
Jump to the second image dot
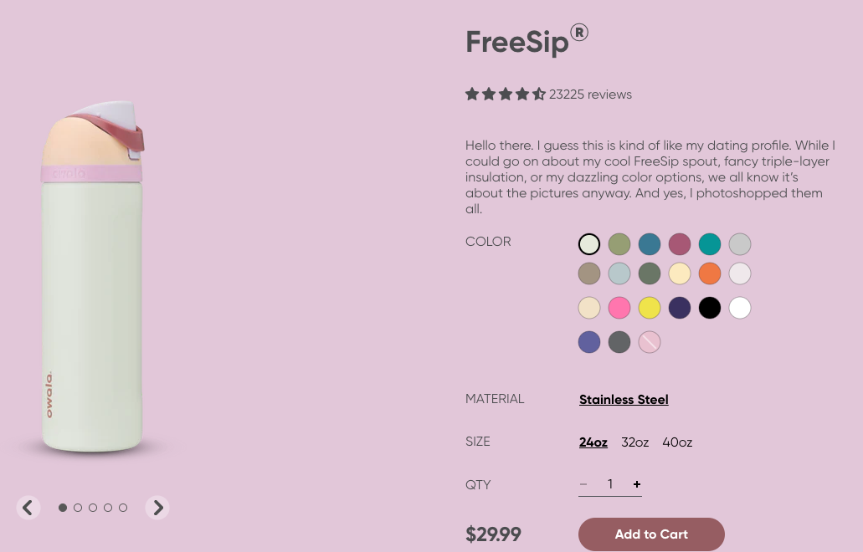tap(78, 508)
